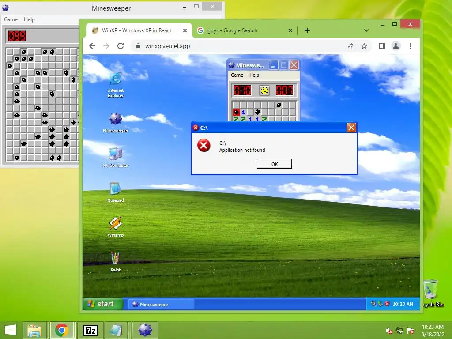Open Game menu in the background Minesweeper window
452x339 pixels.
pyautogui.click(x=11, y=19)
